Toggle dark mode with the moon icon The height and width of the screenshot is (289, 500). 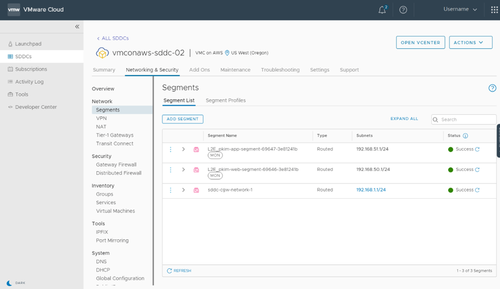click(x=9, y=283)
